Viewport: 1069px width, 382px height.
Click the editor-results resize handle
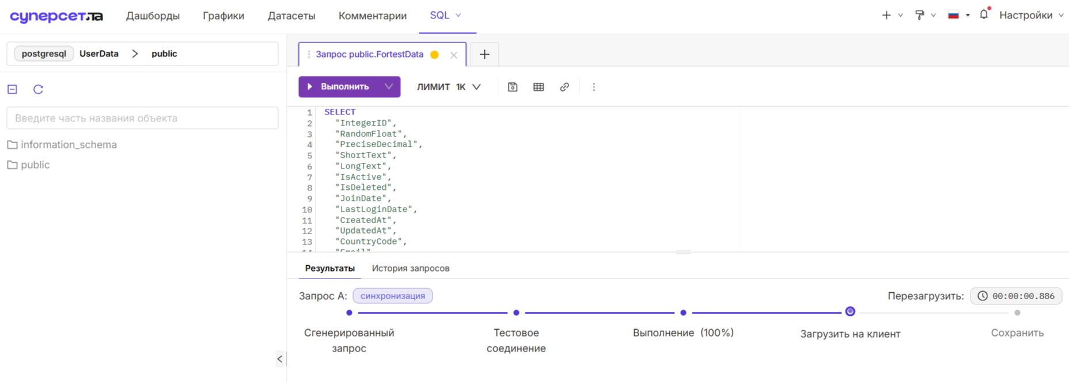pyautogui.click(x=683, y=252)
